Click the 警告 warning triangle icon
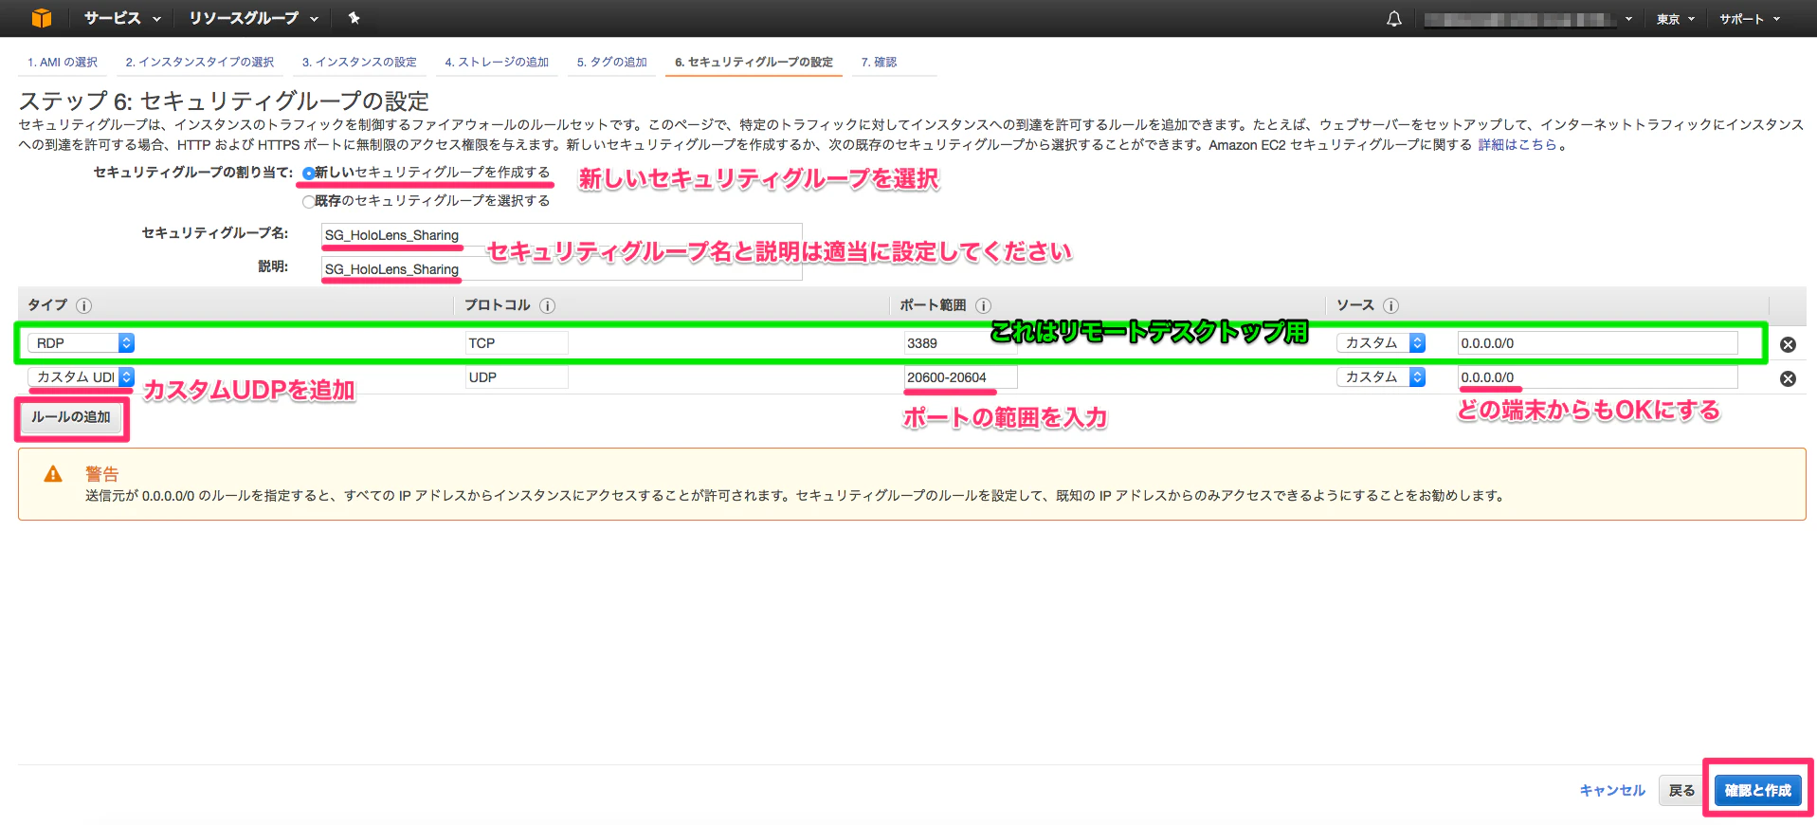Viewport: 1817px width, 825px height. coord(53,474)
